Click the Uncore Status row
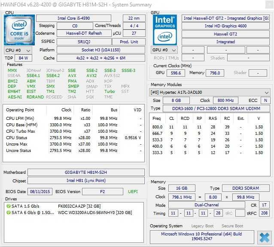The image size is (274, 247). click(73, 151)
